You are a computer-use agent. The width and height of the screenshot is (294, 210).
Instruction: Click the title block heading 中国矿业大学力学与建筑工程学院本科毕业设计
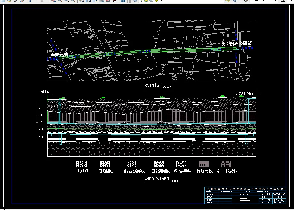pos(245,189)
